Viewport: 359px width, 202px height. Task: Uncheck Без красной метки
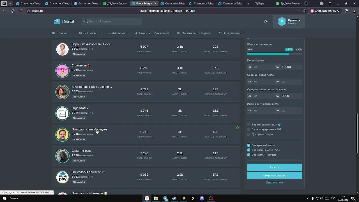[248, 145]
